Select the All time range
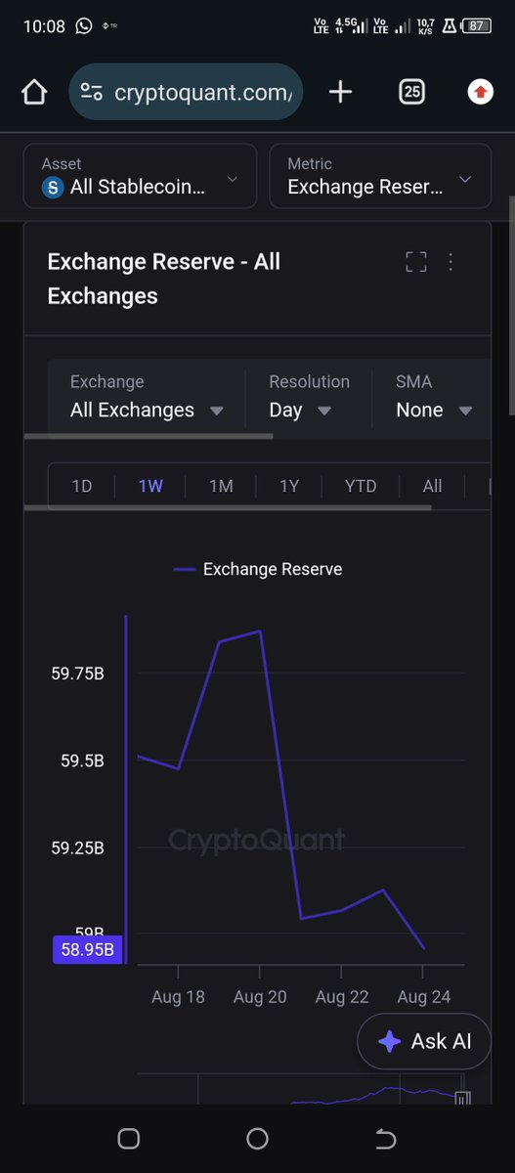 pyautogui.click(x=432, y=486)
